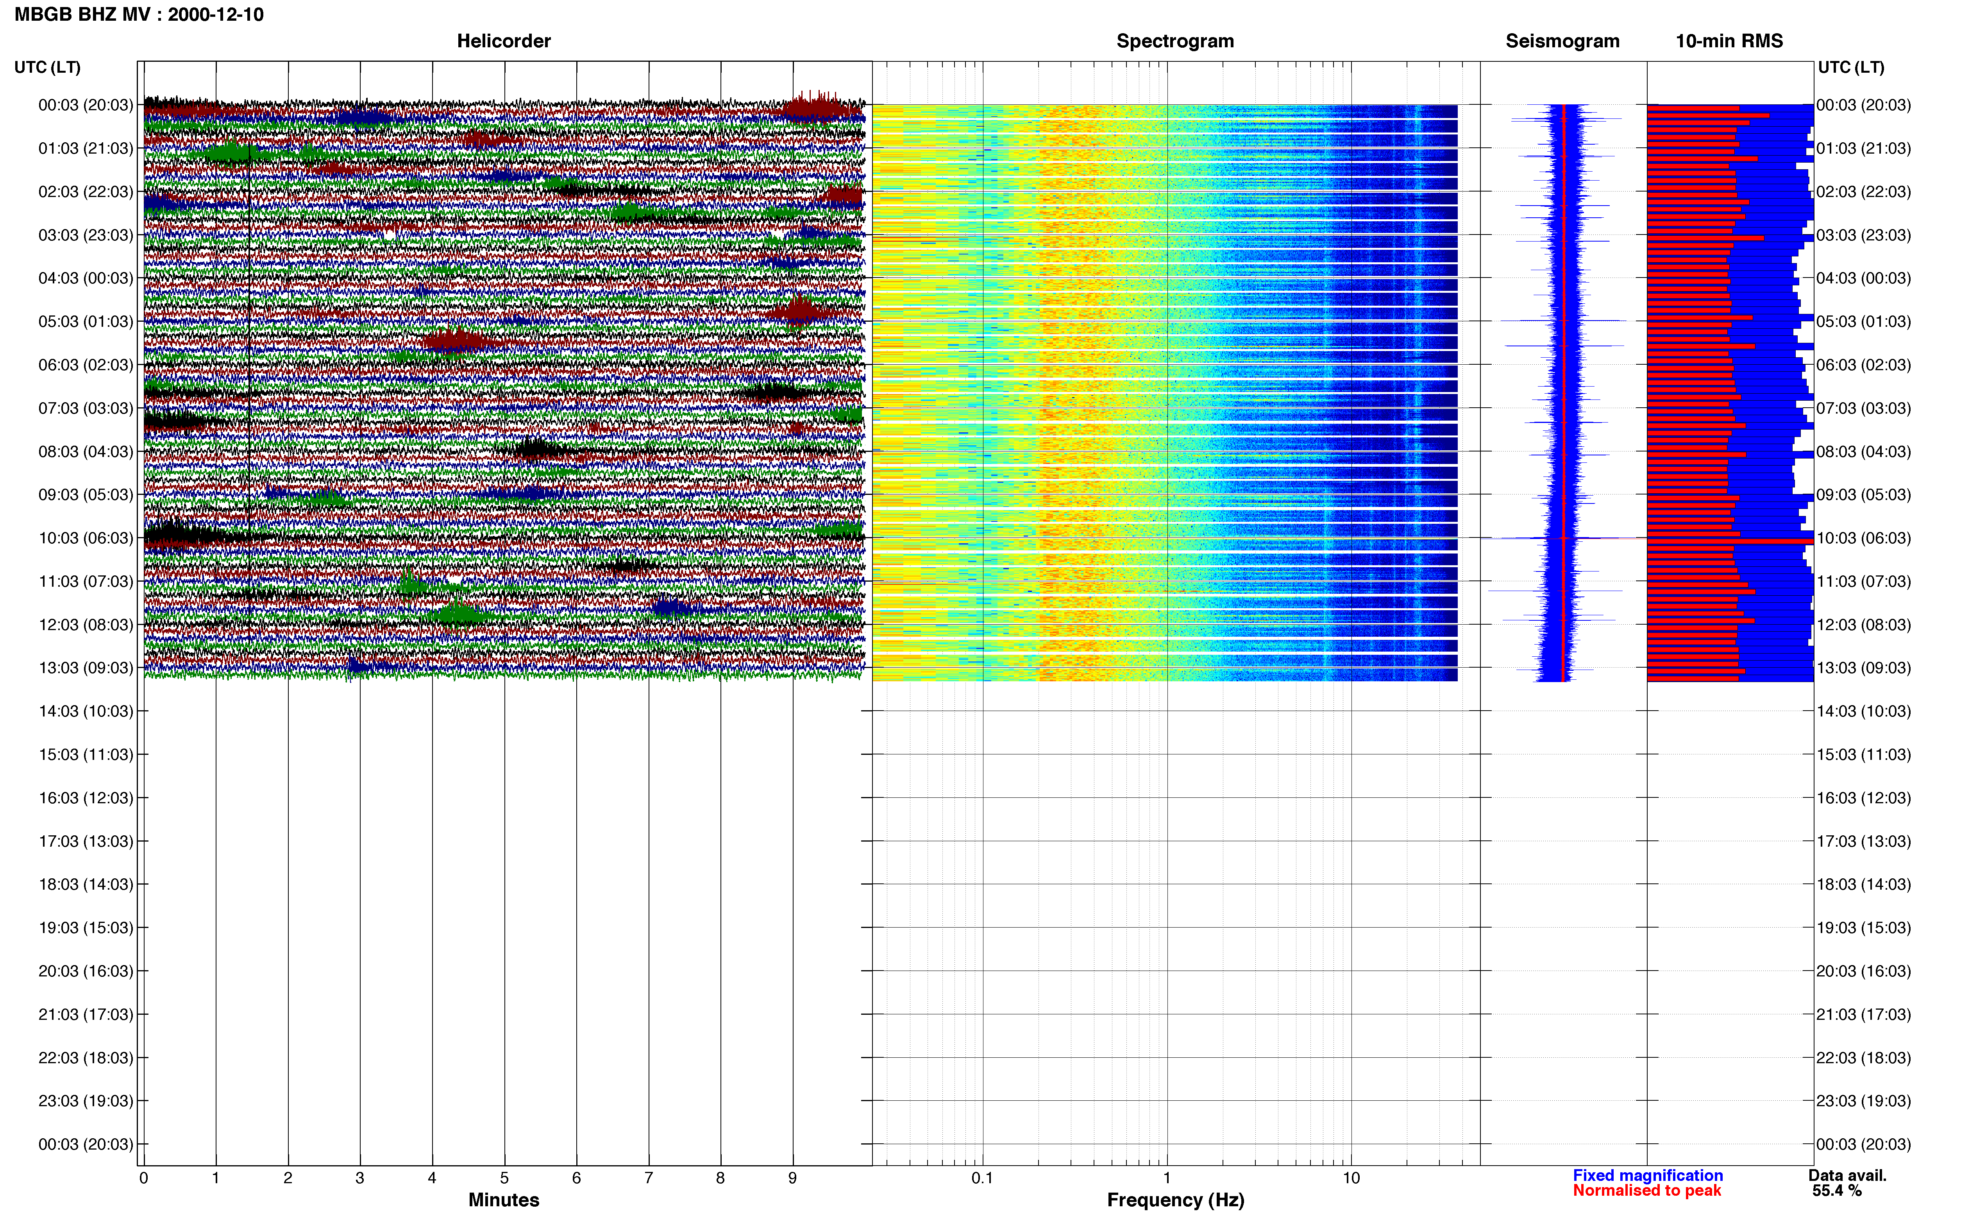Select the 10-min RMS panel heading
This screenshot has height=1227, width=1961.
coord(1729,41)
